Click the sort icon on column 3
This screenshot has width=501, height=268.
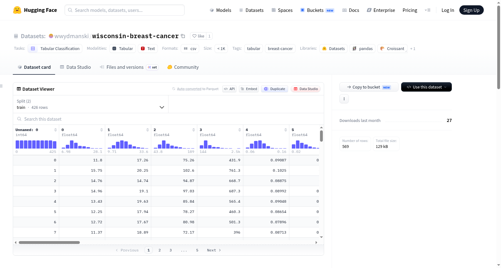[x=240, y=130]
